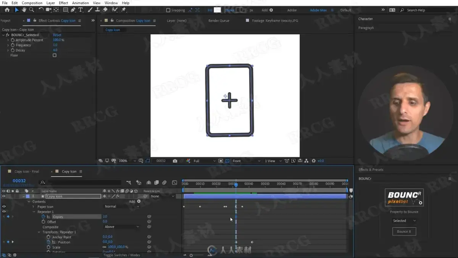The image size is (458, 258).
Task: Click Add contents arrow button
Action: pos(139,201)
